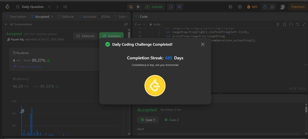
Task: Open the C++ language dropdown
Action: 140,24
